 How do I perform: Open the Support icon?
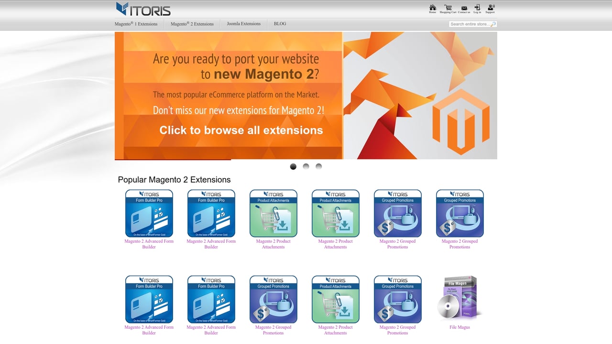[x=490, y=8]
